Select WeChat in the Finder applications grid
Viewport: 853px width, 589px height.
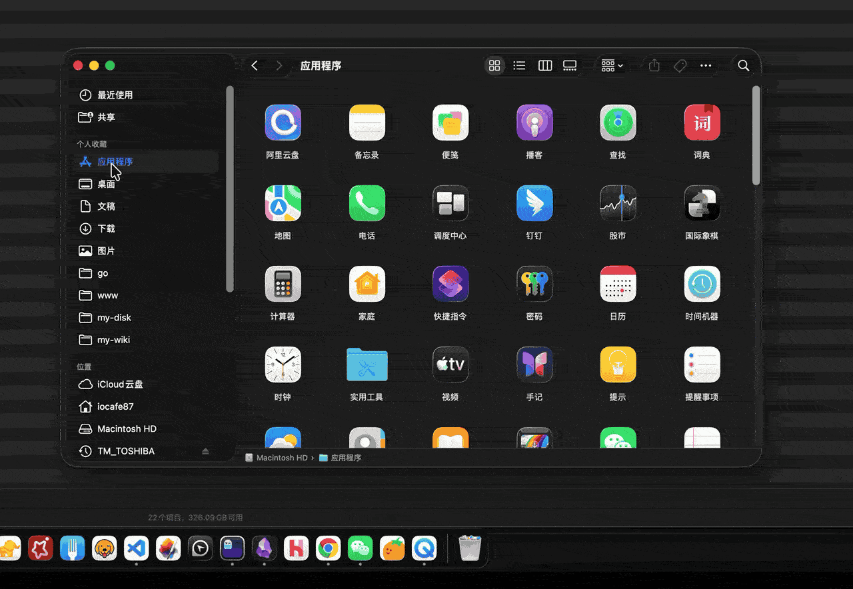click(x=618, y=438)
